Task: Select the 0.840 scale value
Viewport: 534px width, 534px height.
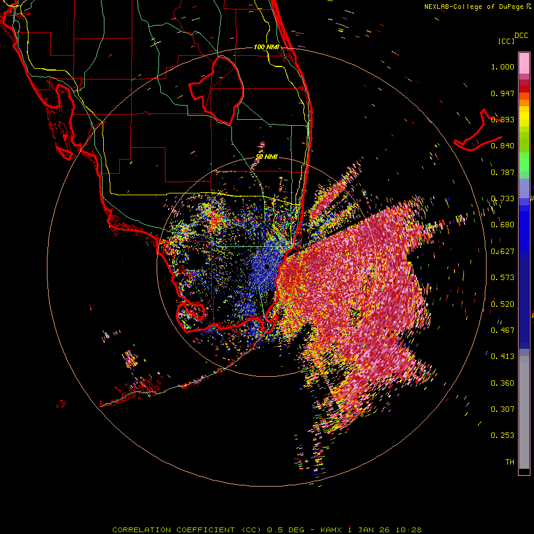Action: [x=503, y=146]
